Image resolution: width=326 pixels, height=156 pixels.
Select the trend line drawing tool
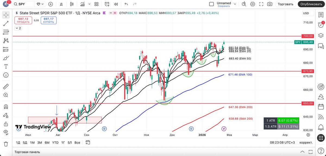point(6,24)
